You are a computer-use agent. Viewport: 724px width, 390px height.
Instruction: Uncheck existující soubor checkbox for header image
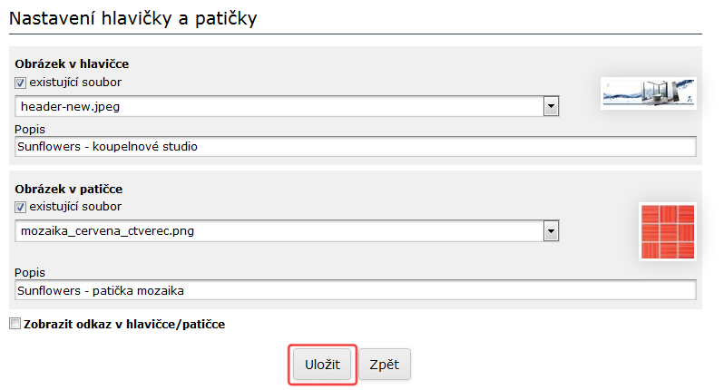(x=21, y=83)
